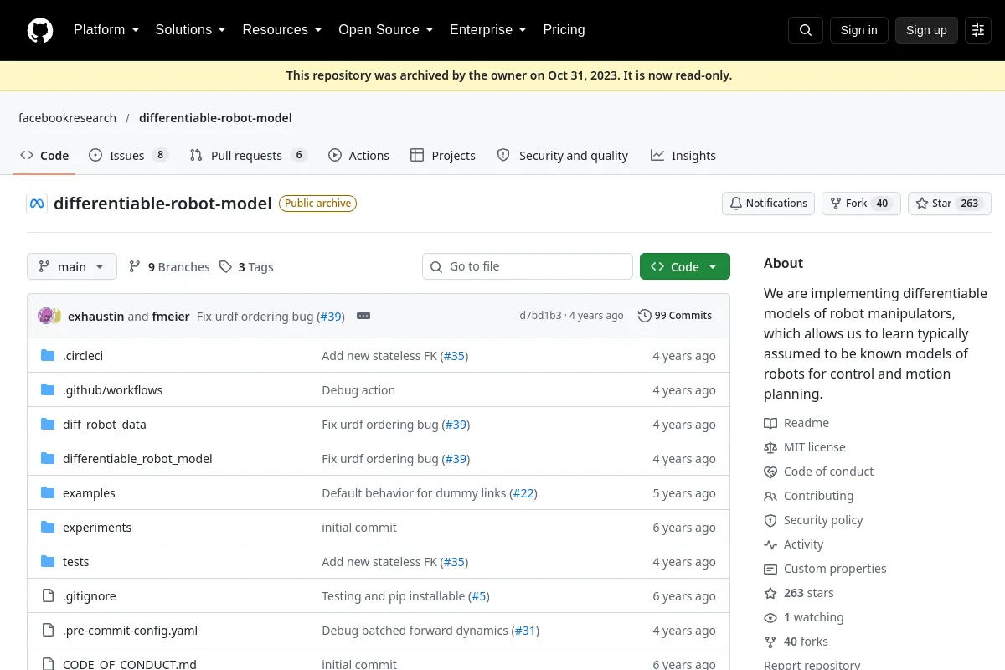Open the exhaustin author link
Image resolution: width=1005 pixels, height=670 pixels.
(x=95, y=317)
